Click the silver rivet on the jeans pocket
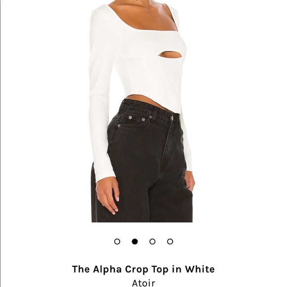 tap(130, 117)
